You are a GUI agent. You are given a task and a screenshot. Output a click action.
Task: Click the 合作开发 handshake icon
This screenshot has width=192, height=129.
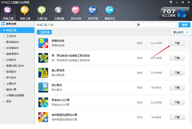click(92, 12)
